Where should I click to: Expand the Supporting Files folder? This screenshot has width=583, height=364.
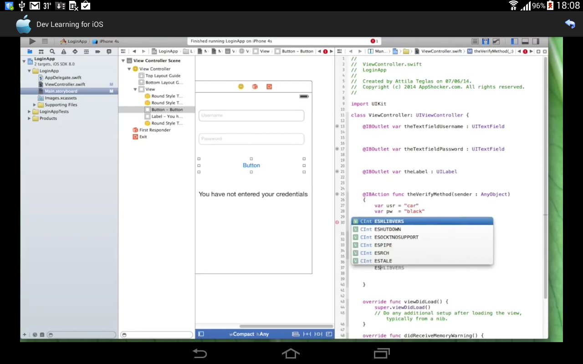pyautogui.click(x=35, y=105)
